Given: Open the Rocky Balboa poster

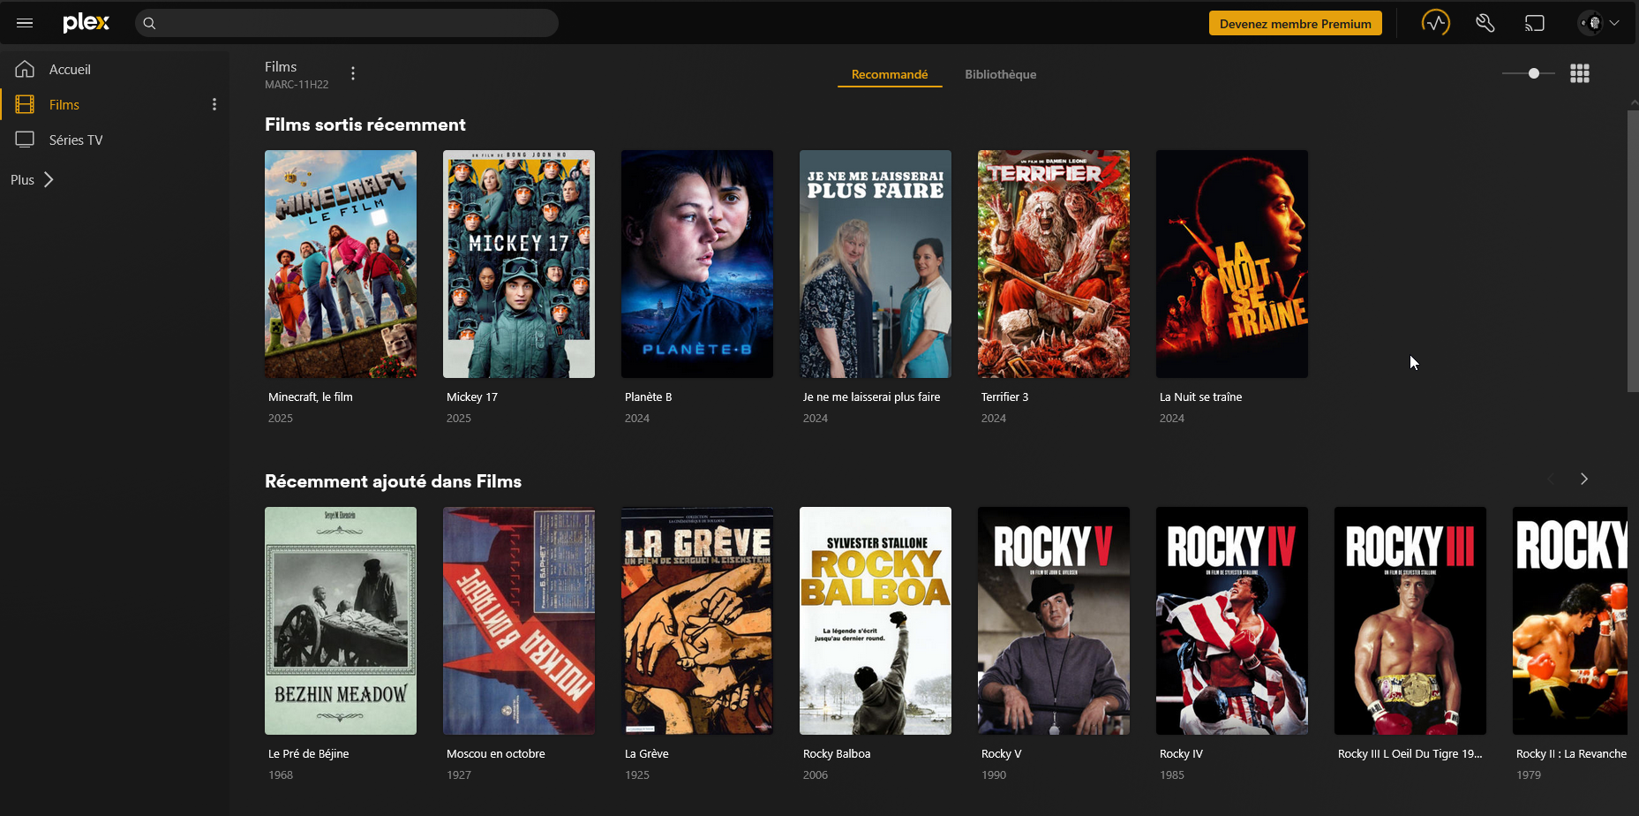Looking at the screenshot, I should click(876, 621).
